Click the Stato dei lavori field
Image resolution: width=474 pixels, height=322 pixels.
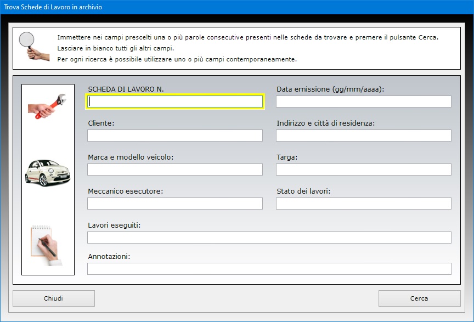coord(364,204)
